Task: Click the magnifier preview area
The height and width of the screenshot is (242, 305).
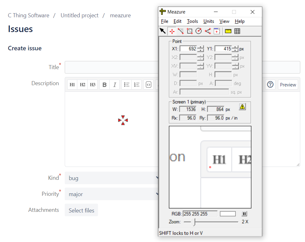Action: click(210, 167)
